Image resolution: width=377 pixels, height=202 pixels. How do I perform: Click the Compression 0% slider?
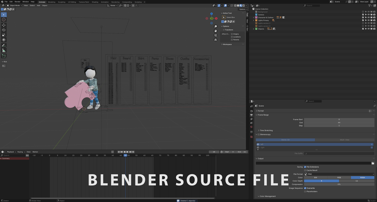pyautogui.click(x=339, y=184)
